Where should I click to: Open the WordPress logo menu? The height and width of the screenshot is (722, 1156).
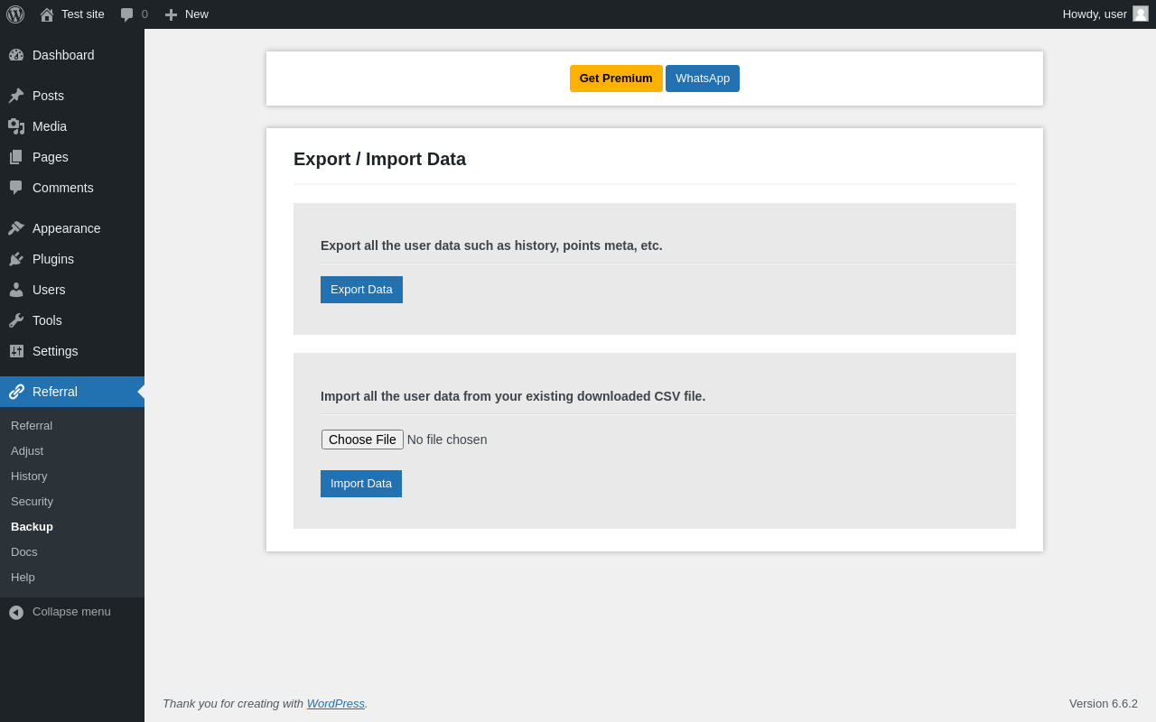pyautogui.click(x=15, y=14)
